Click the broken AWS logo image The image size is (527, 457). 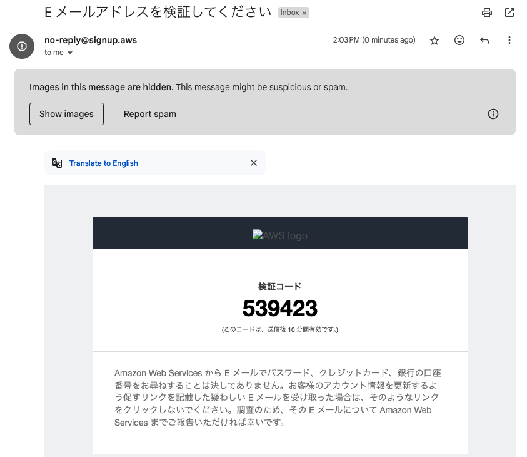pyautogui.click(x=280, y=235)
